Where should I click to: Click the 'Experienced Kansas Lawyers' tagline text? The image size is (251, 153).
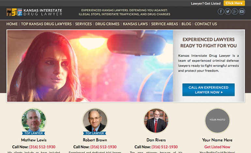pos(125,12)
